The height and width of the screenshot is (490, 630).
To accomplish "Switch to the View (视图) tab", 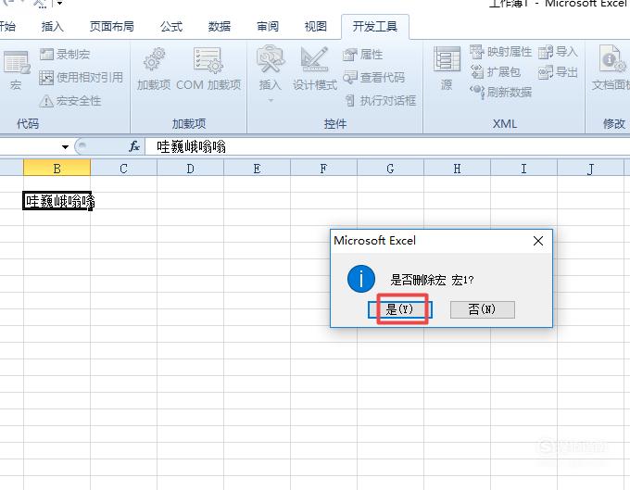I will [316, 27].
